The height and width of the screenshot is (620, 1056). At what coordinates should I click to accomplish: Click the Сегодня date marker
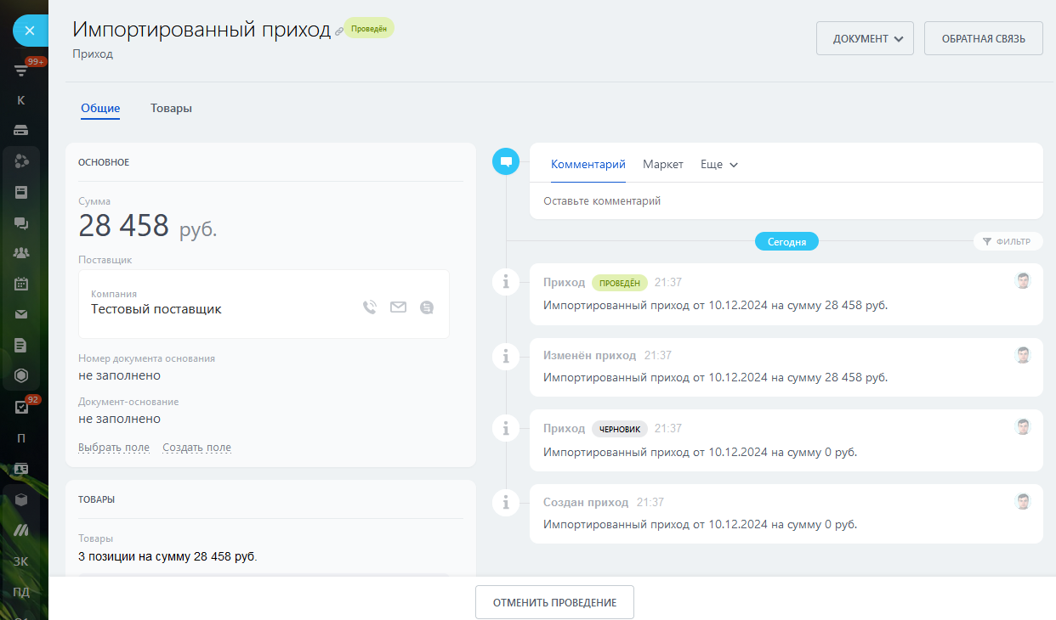[x=786, y=242]
